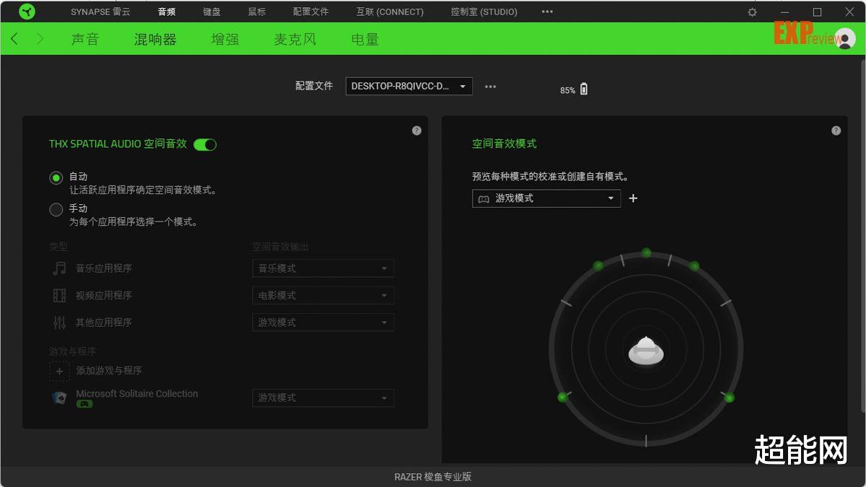Click the help icon in 空间音效模式 panel
Image resolution: width=866 pixels, height=487 pixels.
[836, 131]
